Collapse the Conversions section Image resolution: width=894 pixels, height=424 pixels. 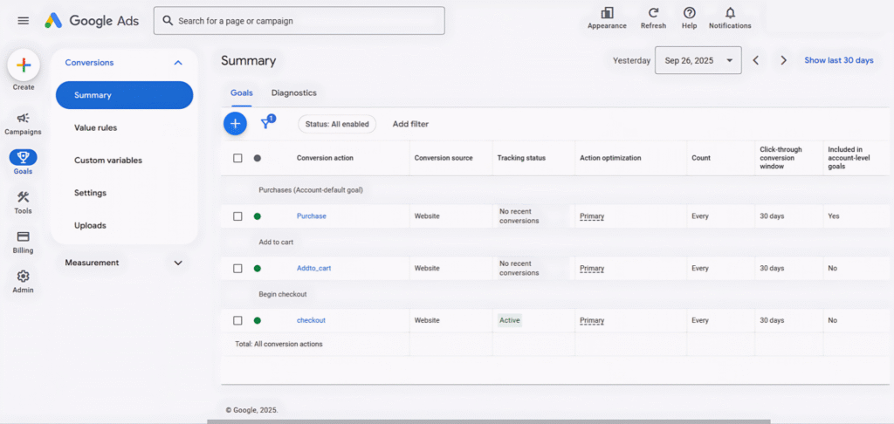178,63
